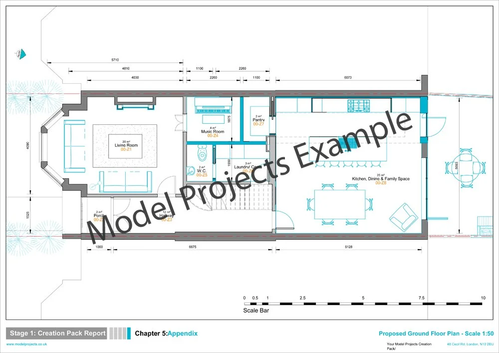
Task: Select the toilet symbol in the W.C.
Action: pyautogui.click(x=202, y=153)
